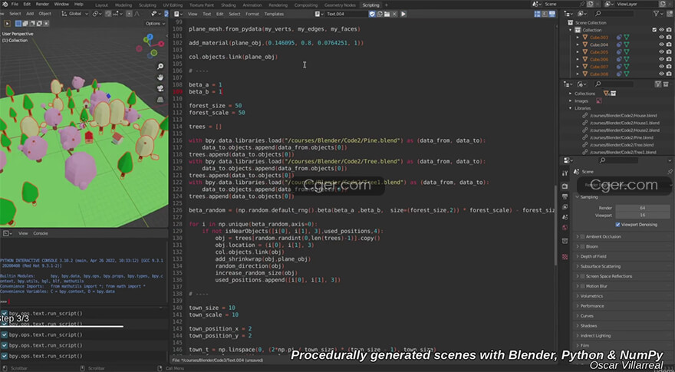Toggle syntax highlighting icon
The image size is (675, 372).
[552, 14]
